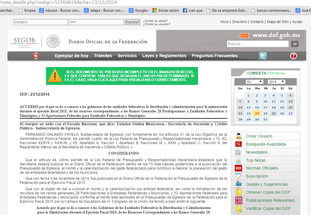311x215 pixels.
Task: Select day 1 in the calendar
Action: click(x=248, y=95)
